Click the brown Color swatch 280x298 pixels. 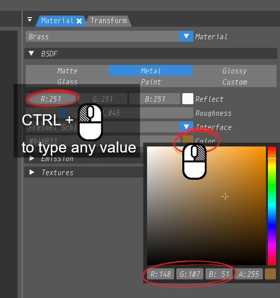[x=188, y=139]
